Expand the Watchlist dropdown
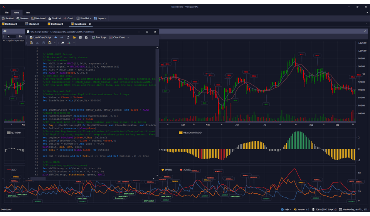The width and height of the screenshot is (370, 216). pyautogui.click(x=84, y=18)
